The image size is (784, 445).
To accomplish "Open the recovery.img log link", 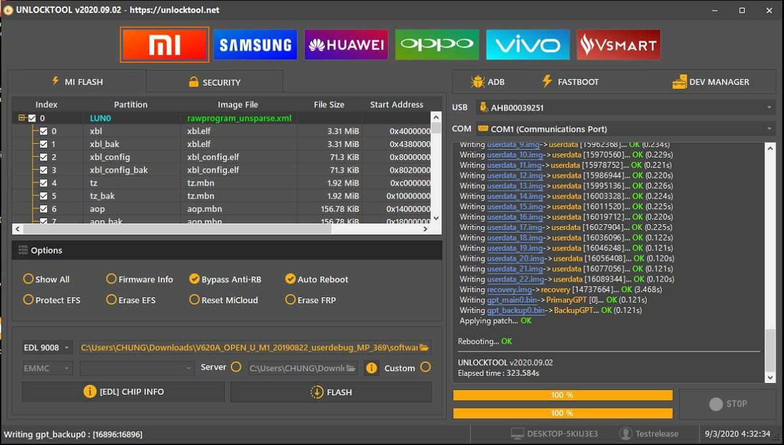I will 509,289.
